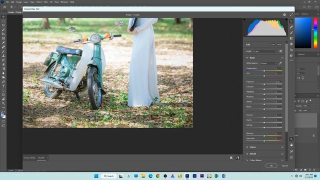This screenshot has width=320, height=180.
Task: Open the Window menu
Action: [x=64, y=2]
